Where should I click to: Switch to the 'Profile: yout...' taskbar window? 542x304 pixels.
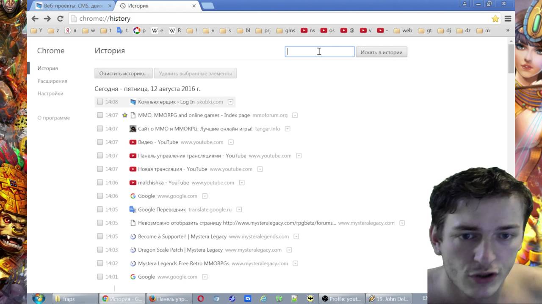tap(341, 299)
